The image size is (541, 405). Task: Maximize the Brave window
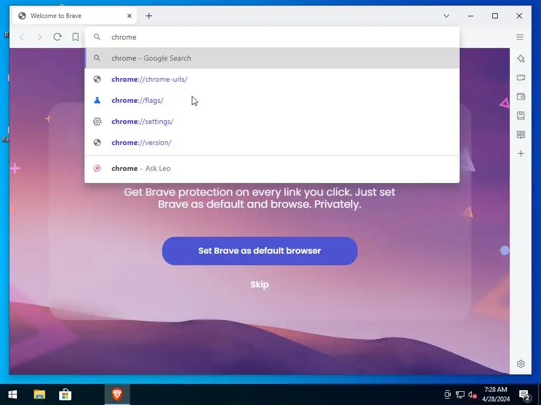pyautogui.click(x=495, y=16)
